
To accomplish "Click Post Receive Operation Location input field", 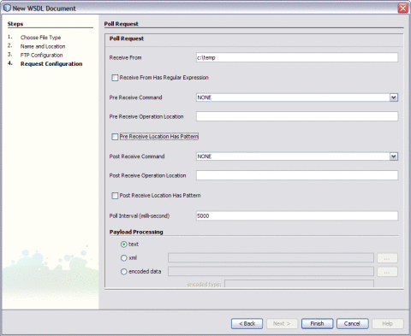I will point(297,175).
